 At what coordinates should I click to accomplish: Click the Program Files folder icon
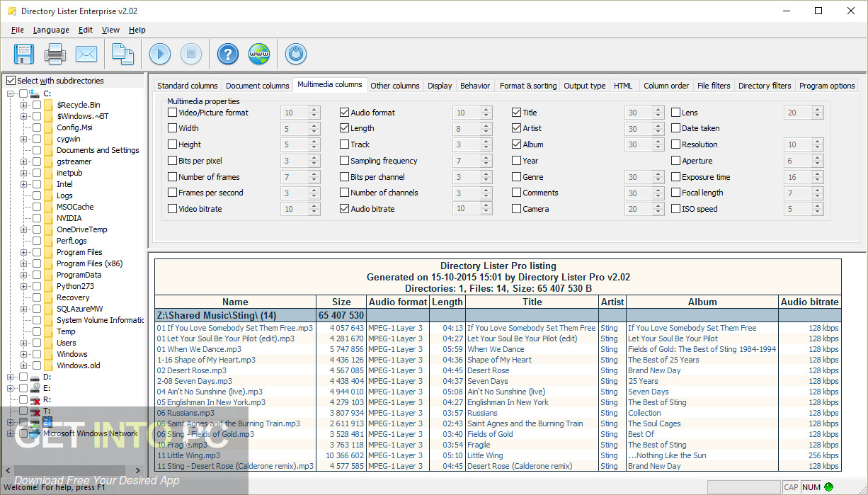coord(48,252)
